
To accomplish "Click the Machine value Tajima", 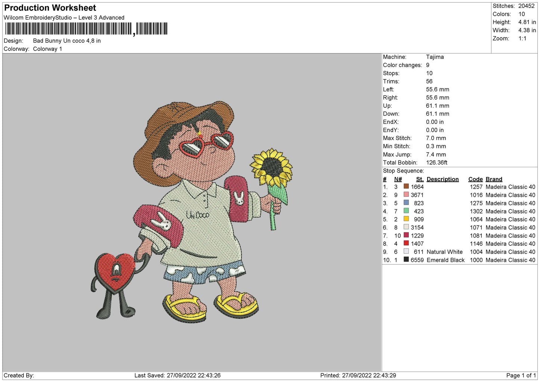I will (435, 57).
